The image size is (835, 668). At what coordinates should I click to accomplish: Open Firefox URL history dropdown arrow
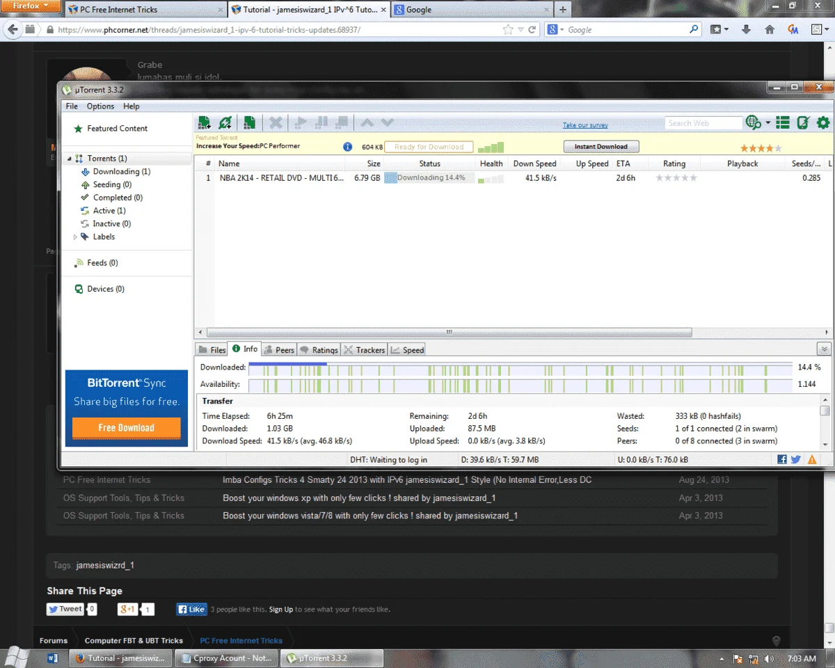pyautogui.click(x=520, y=30)
